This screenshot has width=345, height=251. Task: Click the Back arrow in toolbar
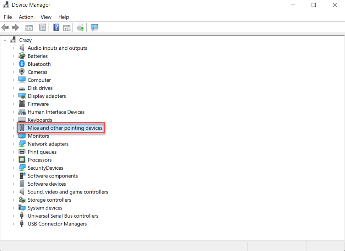(x=5, y=28)
